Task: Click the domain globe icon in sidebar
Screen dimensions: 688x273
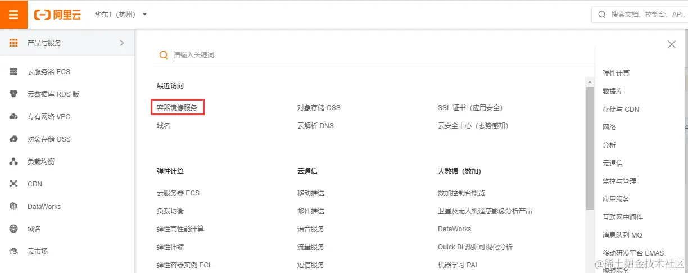Action: pyautogui.click(x=13, y=229)
